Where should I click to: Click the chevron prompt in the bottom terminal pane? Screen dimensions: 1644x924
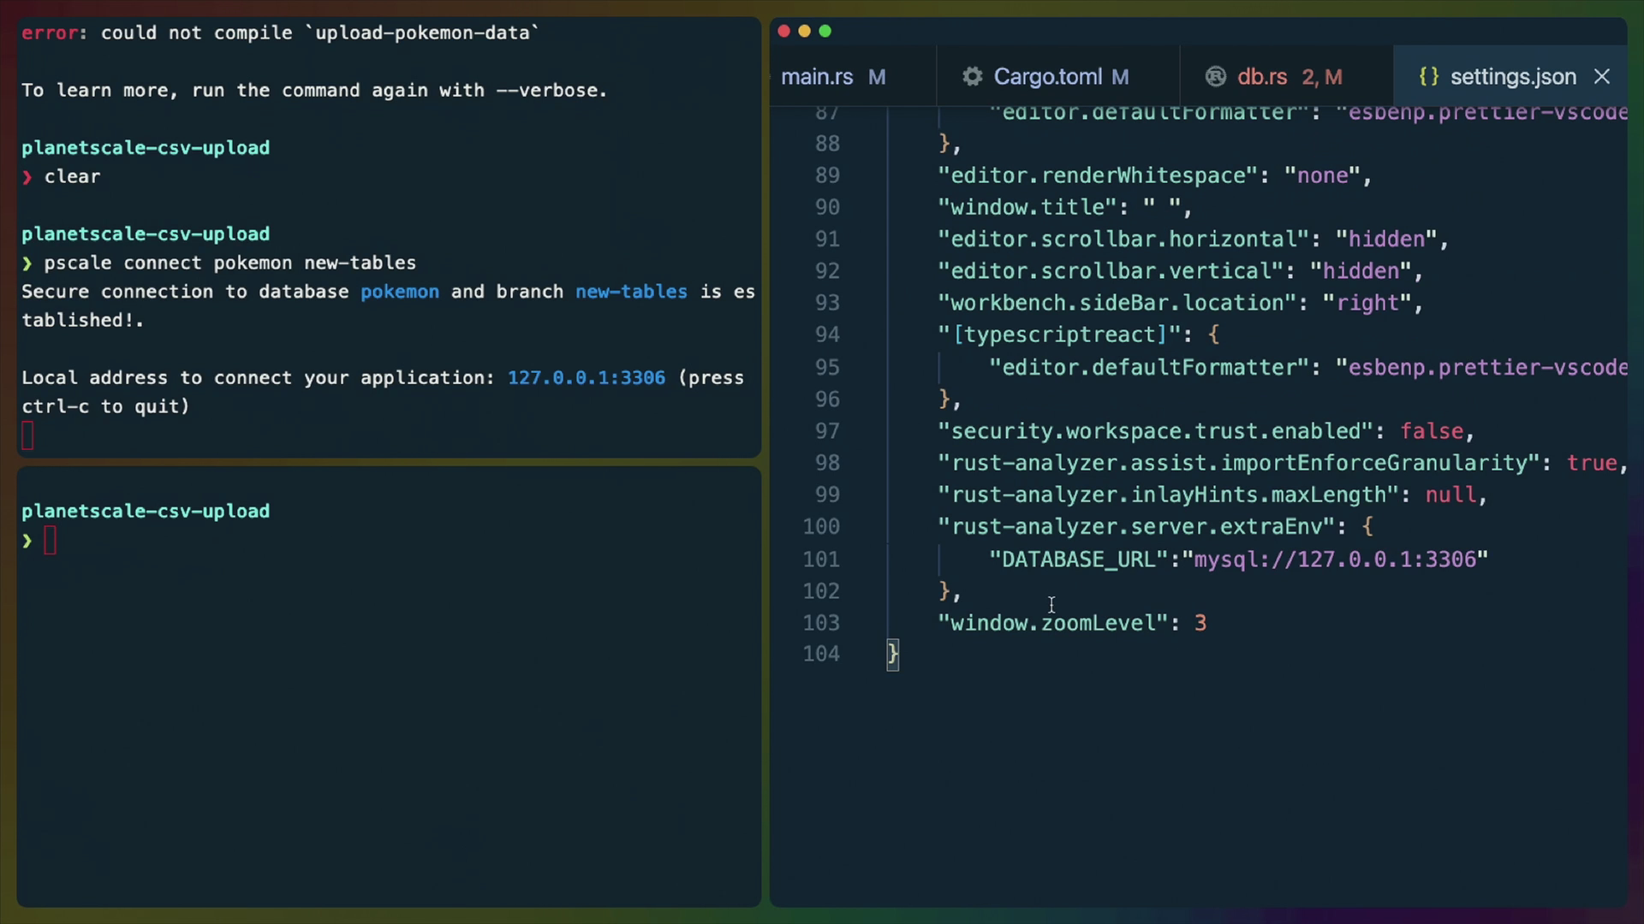click(27, 540)
